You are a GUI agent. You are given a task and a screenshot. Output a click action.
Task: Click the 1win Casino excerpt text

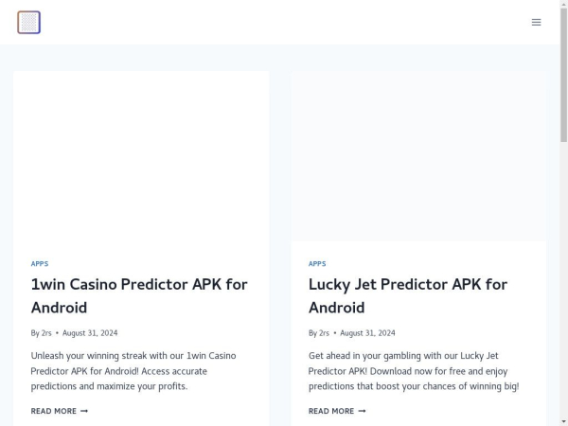click(x=133, y=371)
